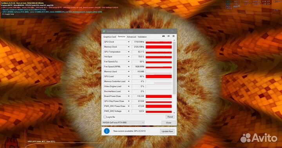Open the Memory Clock sensor dropdown
This screenshot has width=282, height=148.
pyautogui.click(x=128, y=47)
